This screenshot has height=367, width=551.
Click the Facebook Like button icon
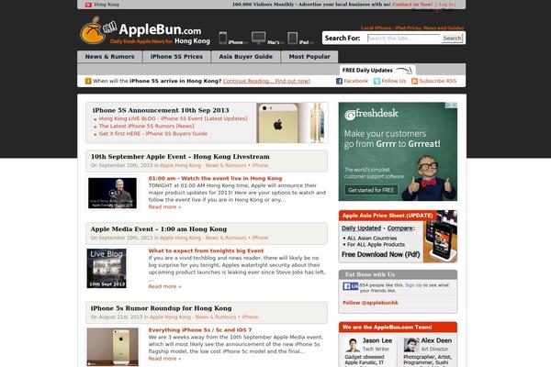click(x=351, y=286)
